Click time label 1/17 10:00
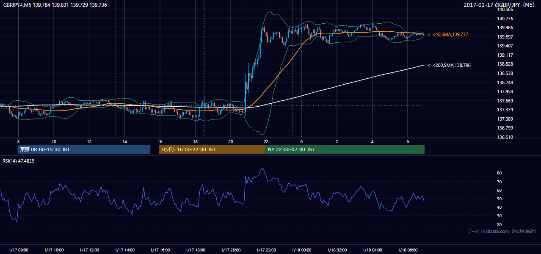The image size is (541, 254). (x=54, y=250)
